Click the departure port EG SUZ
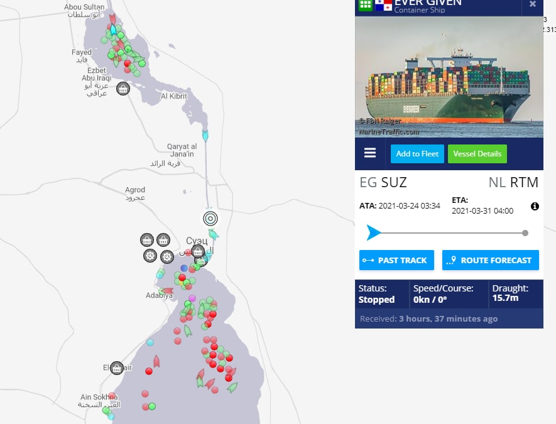 pyautogui.click(x=383, y=182)
